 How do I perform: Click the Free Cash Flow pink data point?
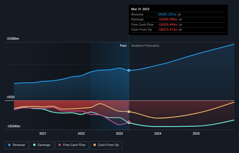pyautogui.click(x=129, y=122)
